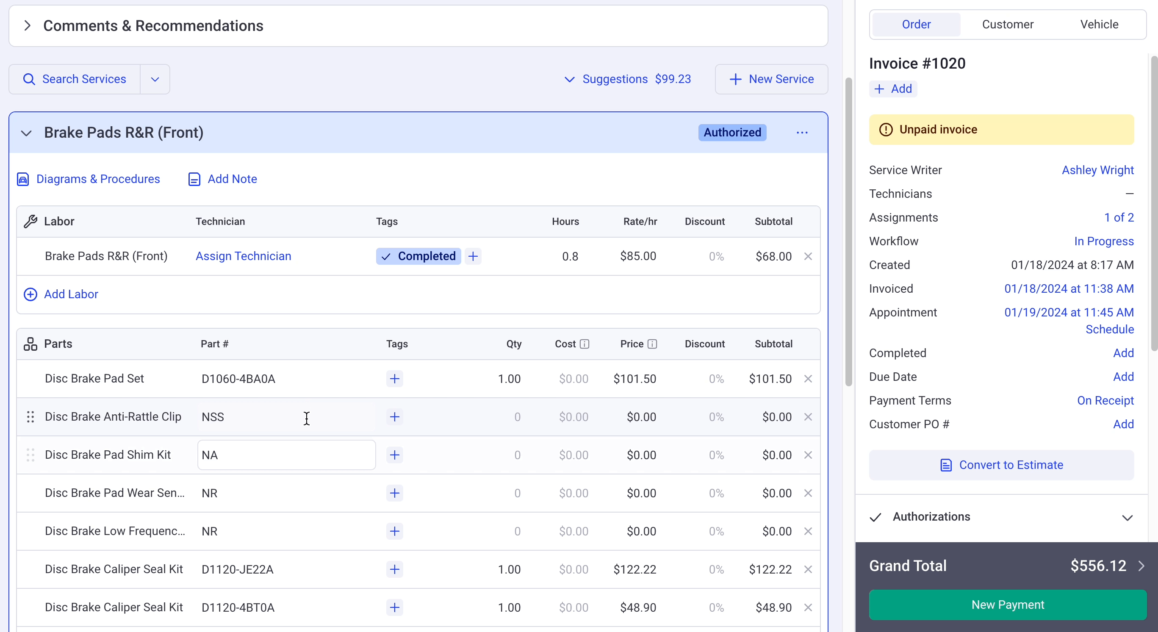1158x632 pixels.
Task: Click the NSS part number field
Action: (286, 417)
